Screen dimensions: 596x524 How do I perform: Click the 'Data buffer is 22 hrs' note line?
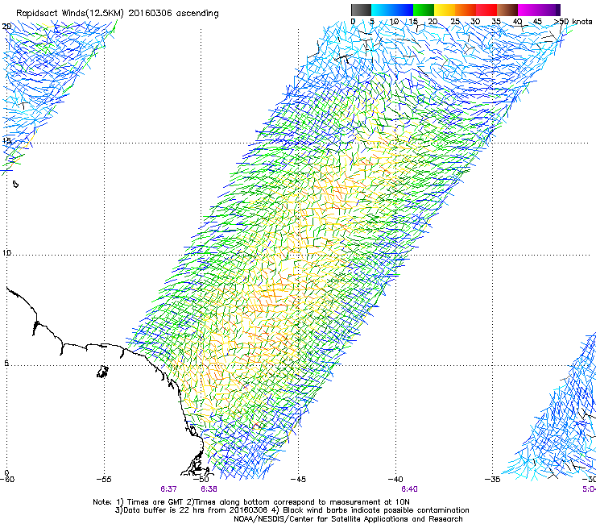(x=292, y=510)
